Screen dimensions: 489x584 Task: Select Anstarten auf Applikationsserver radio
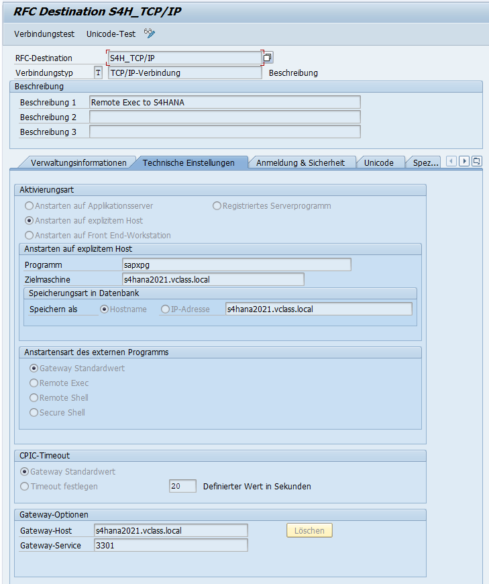pos(29,205)
